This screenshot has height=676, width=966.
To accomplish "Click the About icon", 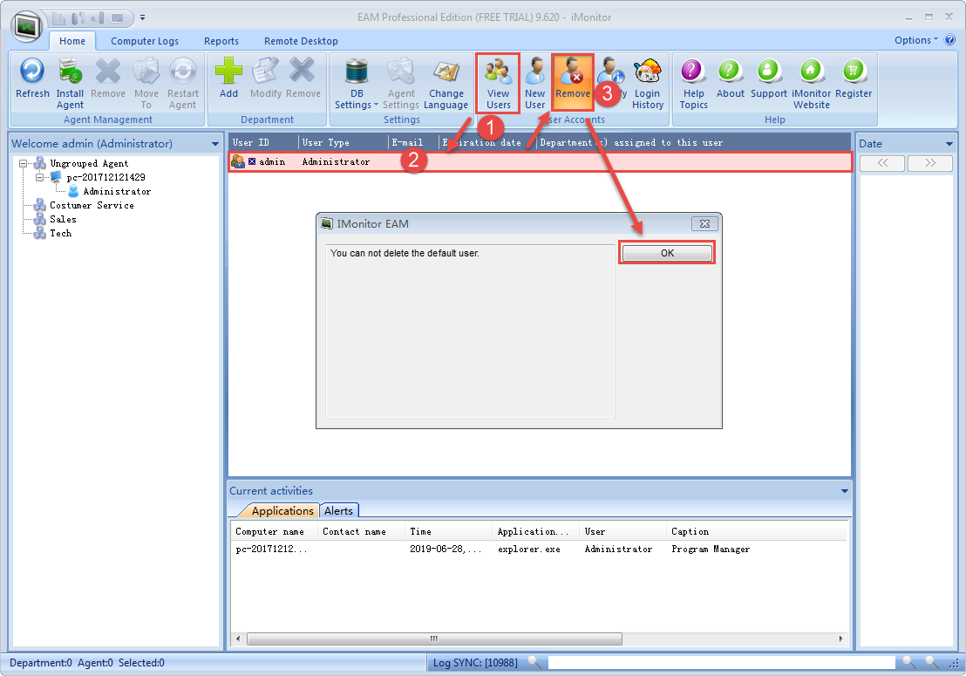I will click(x=730, y=79).
